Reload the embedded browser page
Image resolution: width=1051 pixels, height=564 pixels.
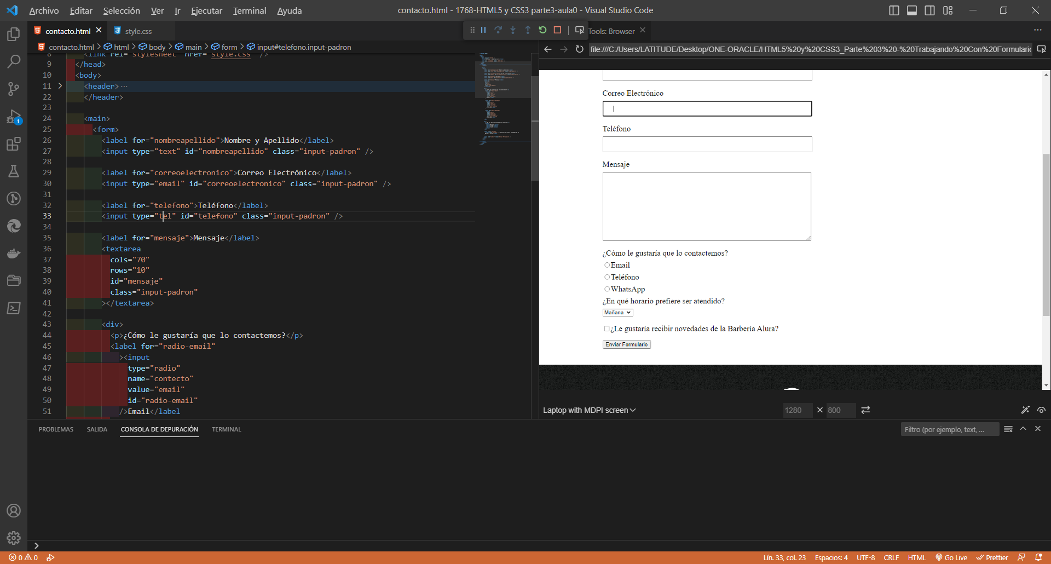point(580,49)
